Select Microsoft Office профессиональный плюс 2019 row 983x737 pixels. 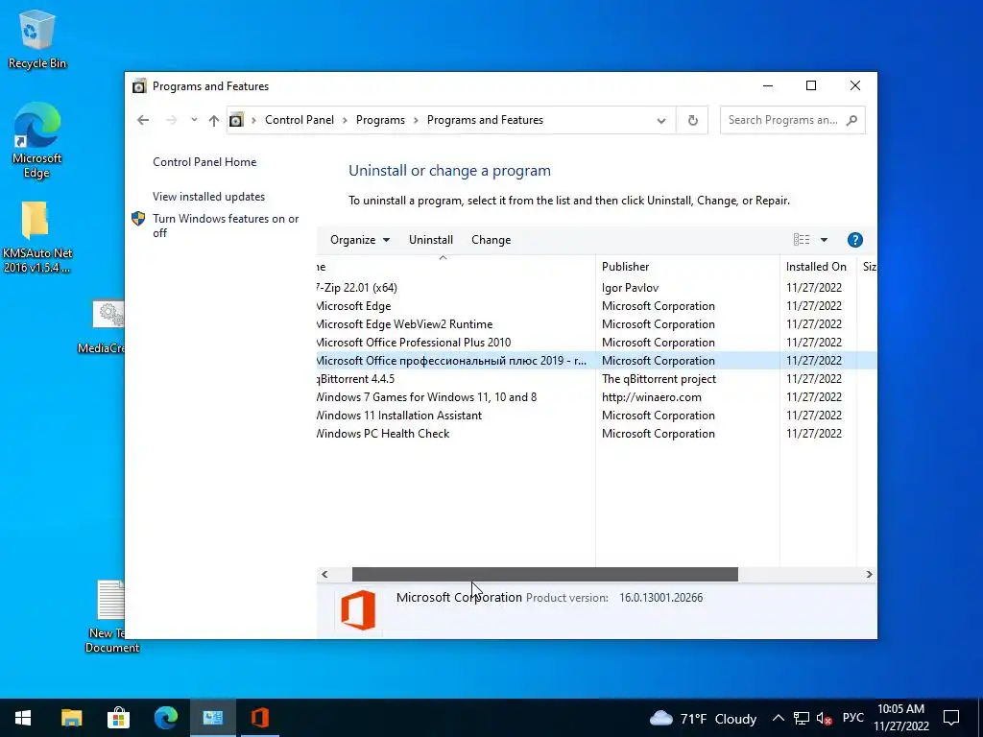597,361
